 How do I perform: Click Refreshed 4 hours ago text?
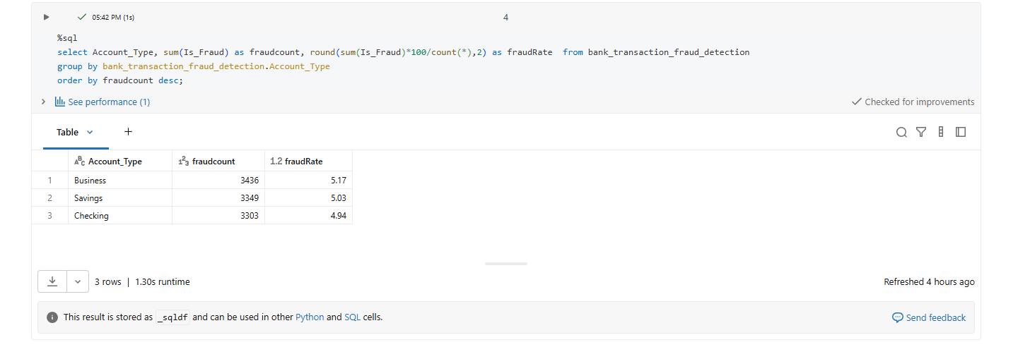(929, 281)
